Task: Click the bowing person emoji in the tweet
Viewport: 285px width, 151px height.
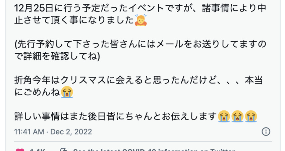Action: click(141, 20)
